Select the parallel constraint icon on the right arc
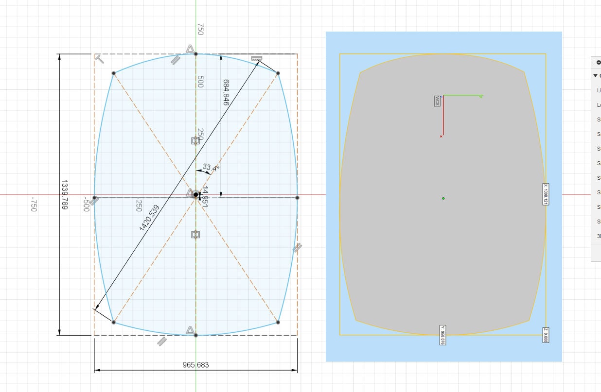The width and height of the screenshot is (601, 392). coord(297,248)
